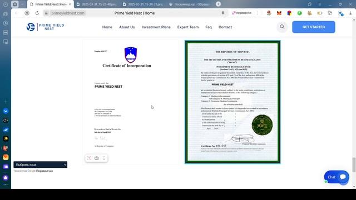Viewport: 356px width, 200px height.
Task: Add a sidebar app with plus
Action: coord(6,102)
